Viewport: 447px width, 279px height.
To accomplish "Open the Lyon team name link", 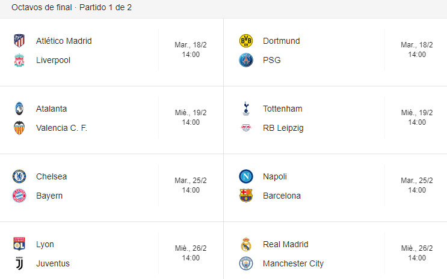I will (45, 244).
